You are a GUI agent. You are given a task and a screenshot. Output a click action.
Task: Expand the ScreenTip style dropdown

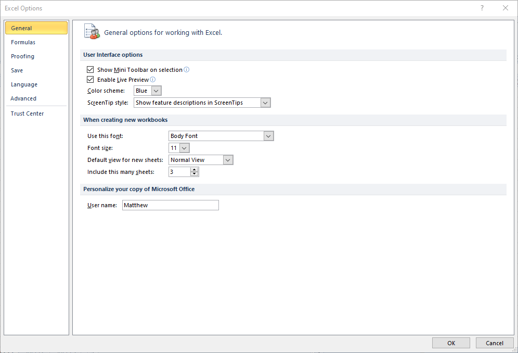(265, 103)
